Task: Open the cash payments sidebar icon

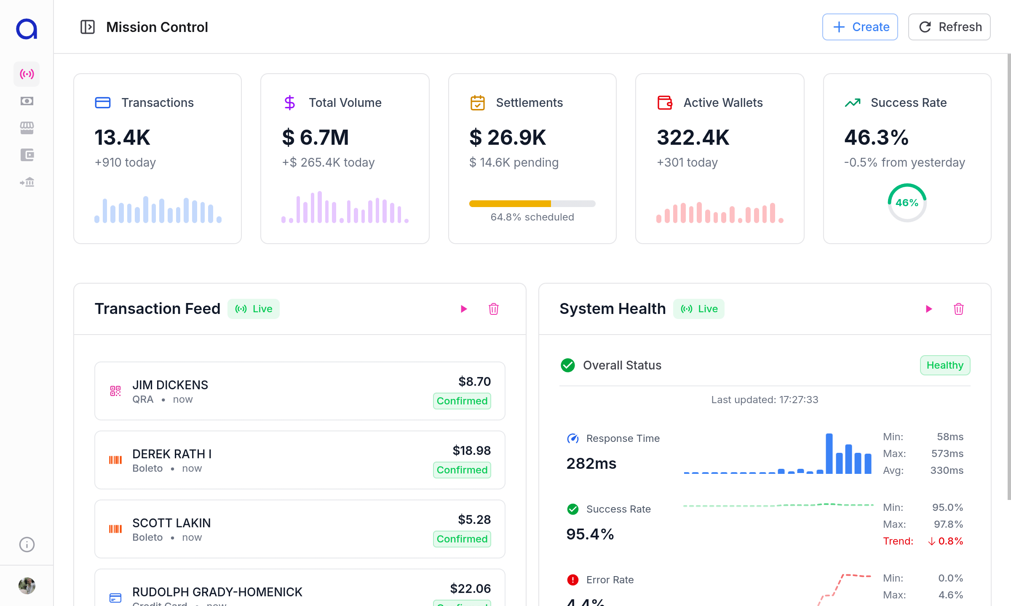Action: point(27,101)
